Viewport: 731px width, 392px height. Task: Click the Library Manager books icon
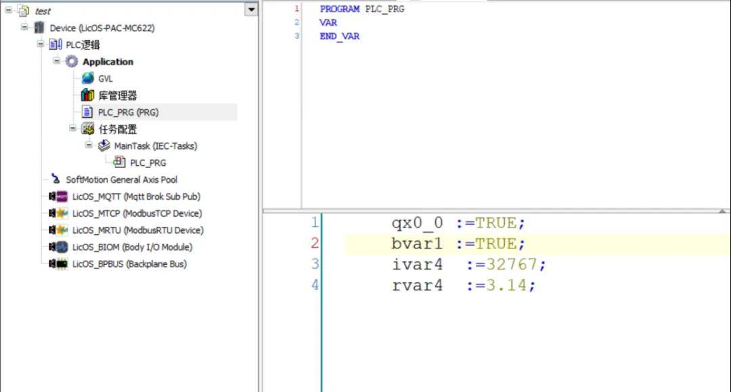coord(87,95)
